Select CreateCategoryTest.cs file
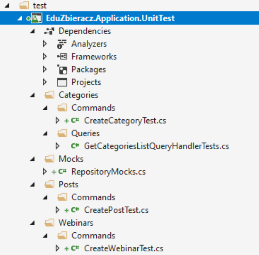The width and height of the screenshot is (259, 255). (x=125, y=121)
